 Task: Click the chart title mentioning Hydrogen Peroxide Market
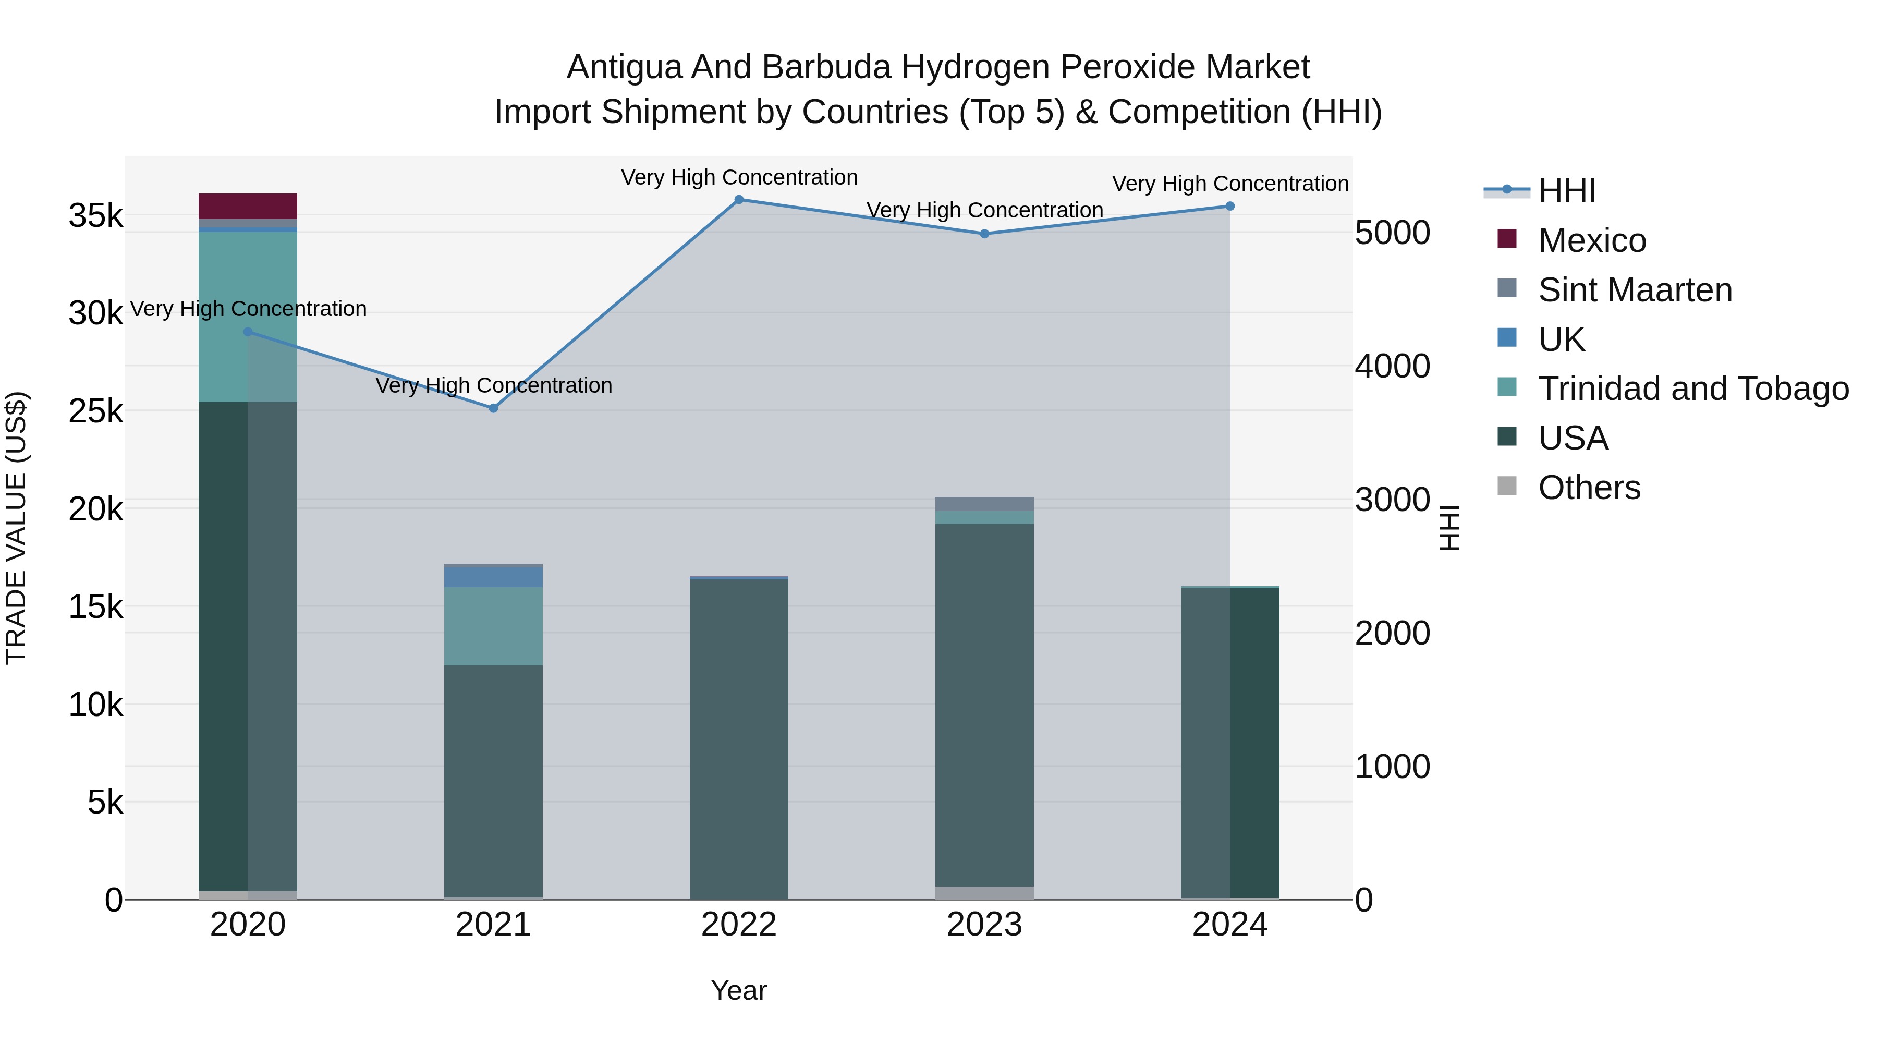tap(938, 89)
